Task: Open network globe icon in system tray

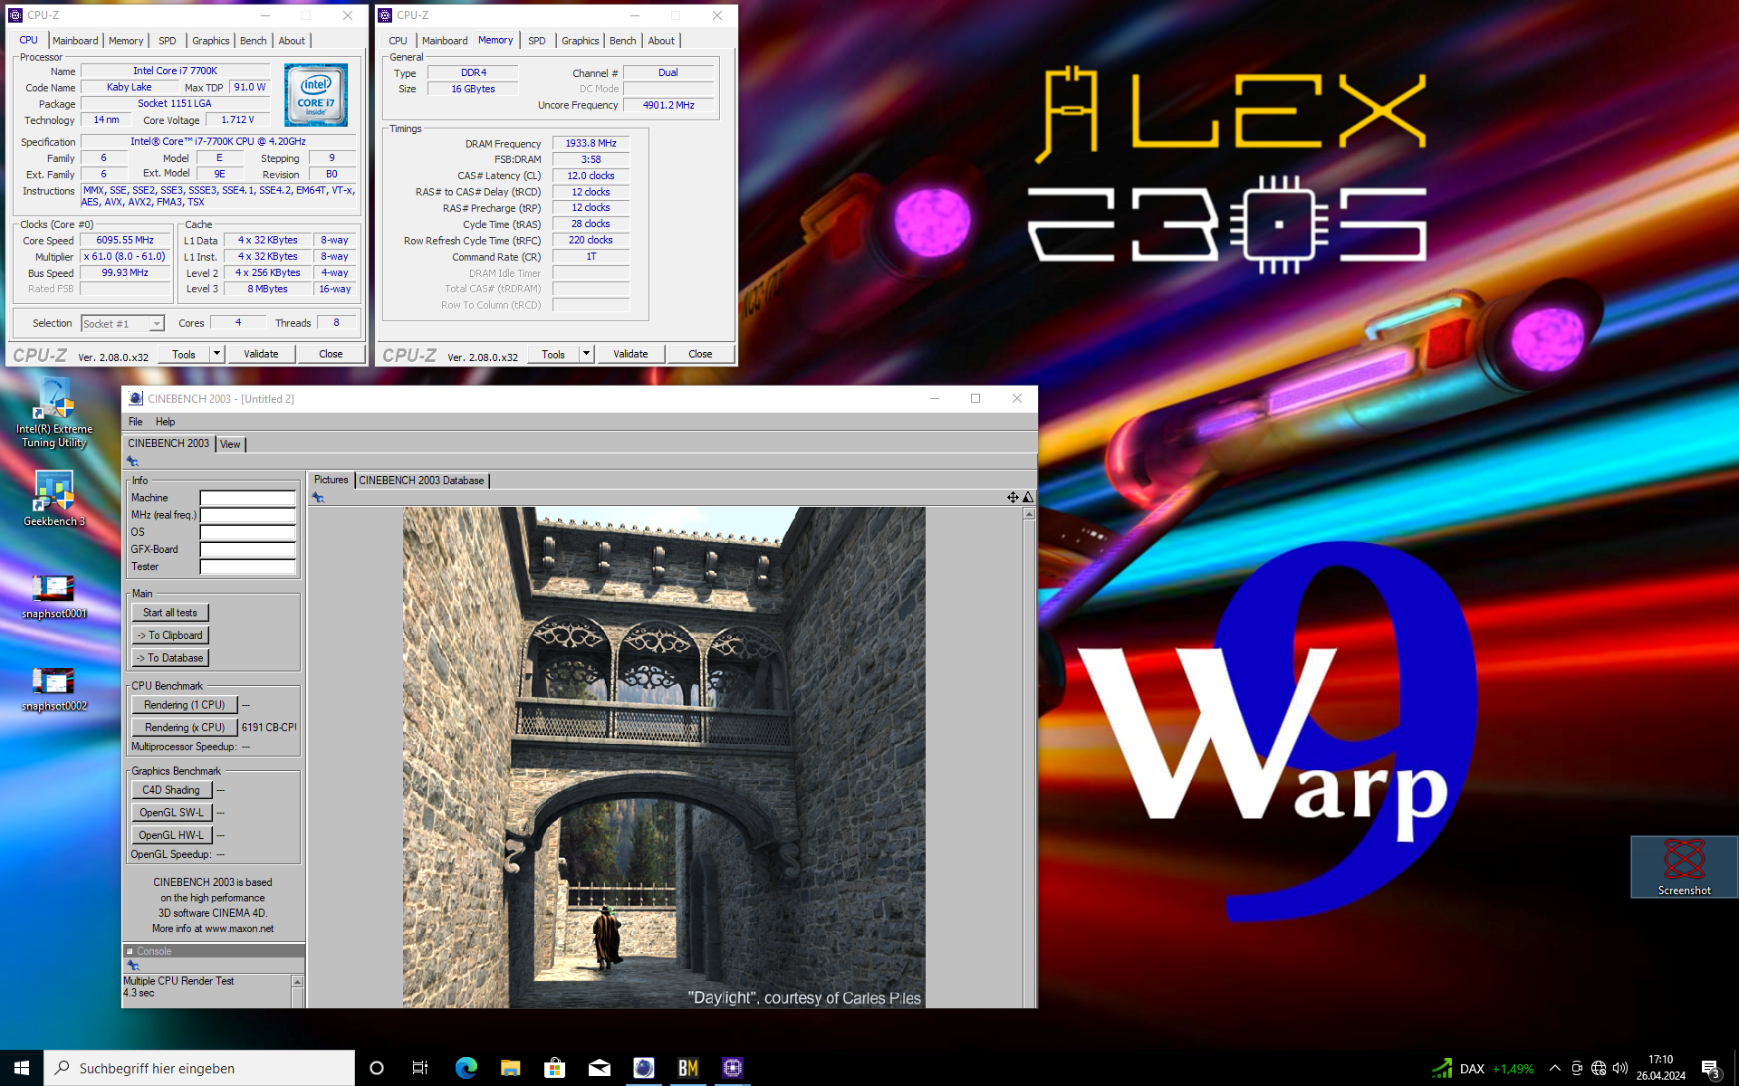Action: 1599,1068
